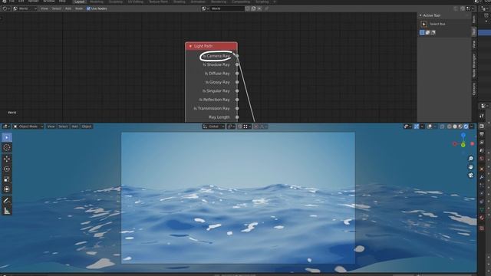Viewport: 491px width, 276px height.
Task: Click the Ray Length output socket
Action: [237, 117]
